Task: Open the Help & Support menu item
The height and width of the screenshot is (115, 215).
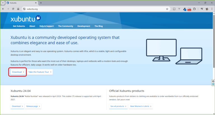Action: click(46, 26)
